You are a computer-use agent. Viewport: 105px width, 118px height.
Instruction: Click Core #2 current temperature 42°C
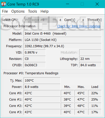coord(42,106)
